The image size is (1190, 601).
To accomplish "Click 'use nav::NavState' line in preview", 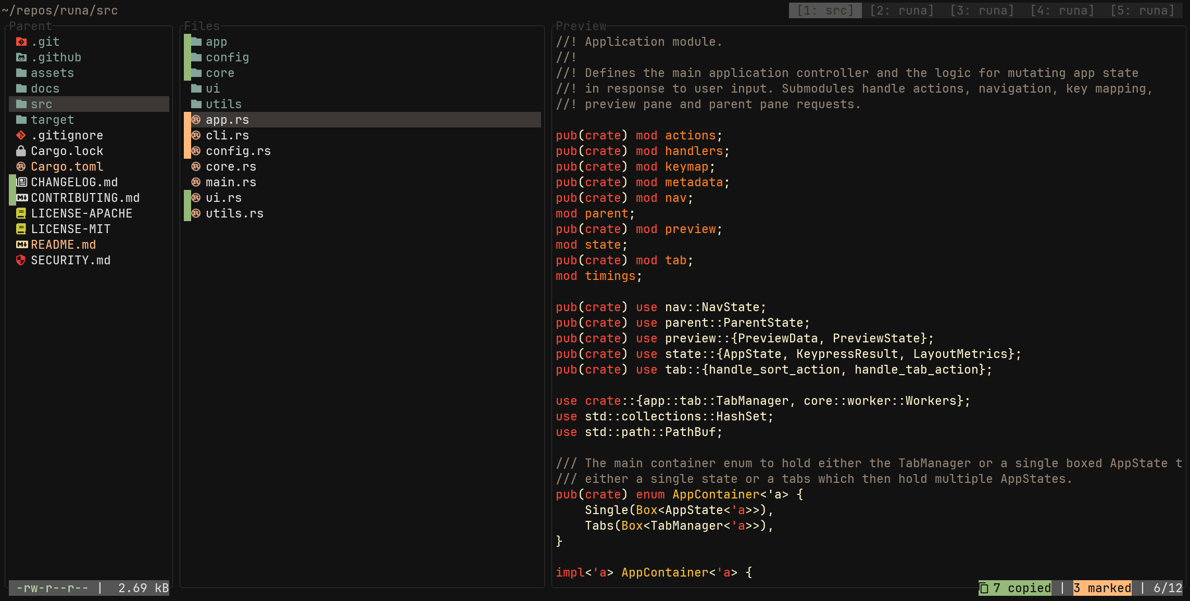I will [x=661, y=307].
